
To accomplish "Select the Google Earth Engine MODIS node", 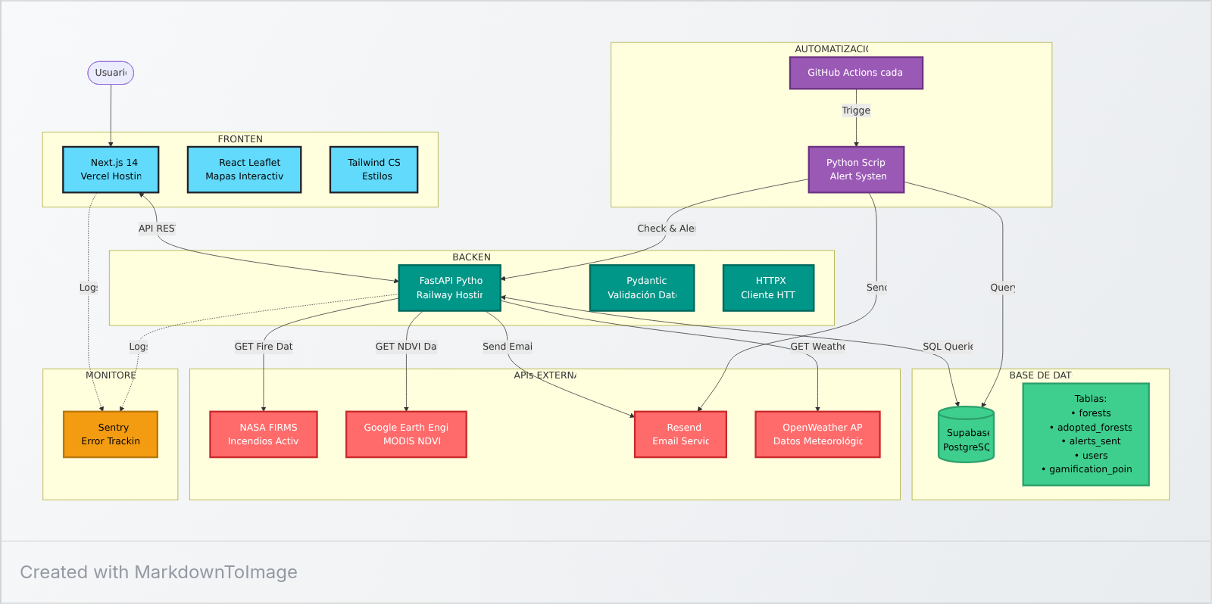I will tap(406, 434).
